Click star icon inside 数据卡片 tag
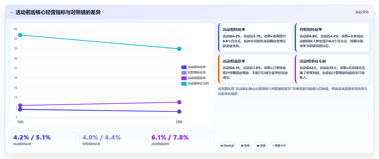Viewport: 379px width, 159px height. (x=273, y=146)
